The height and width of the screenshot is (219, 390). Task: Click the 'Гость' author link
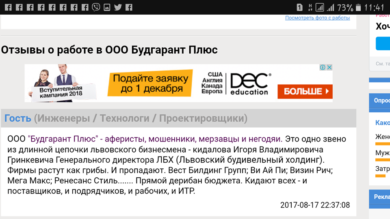click(17, 118)
